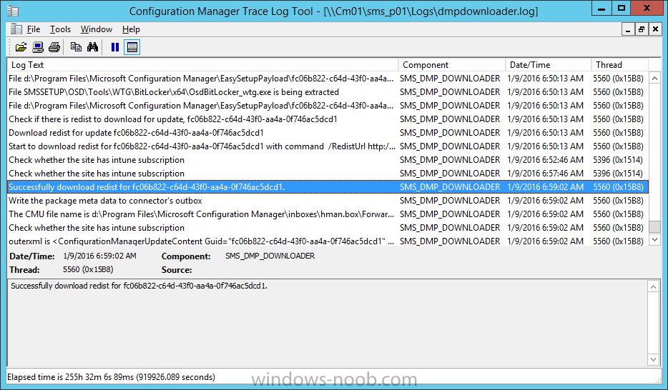Open Find using the binoculars icon
The height and width of the screenshot is (390, 668).
coord(92,47)
